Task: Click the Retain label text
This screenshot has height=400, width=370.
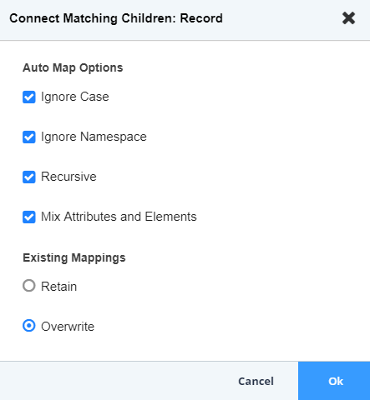Action: click(59, 287)
